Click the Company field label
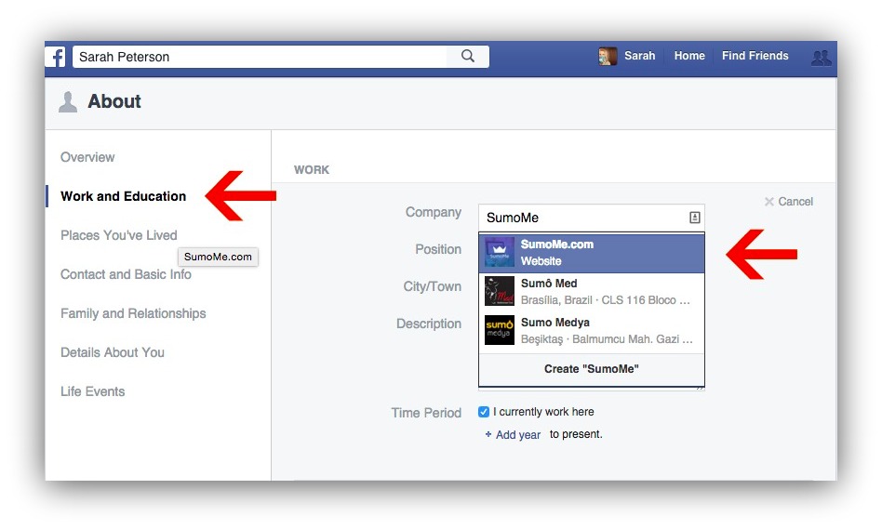 tap(434, 212)
